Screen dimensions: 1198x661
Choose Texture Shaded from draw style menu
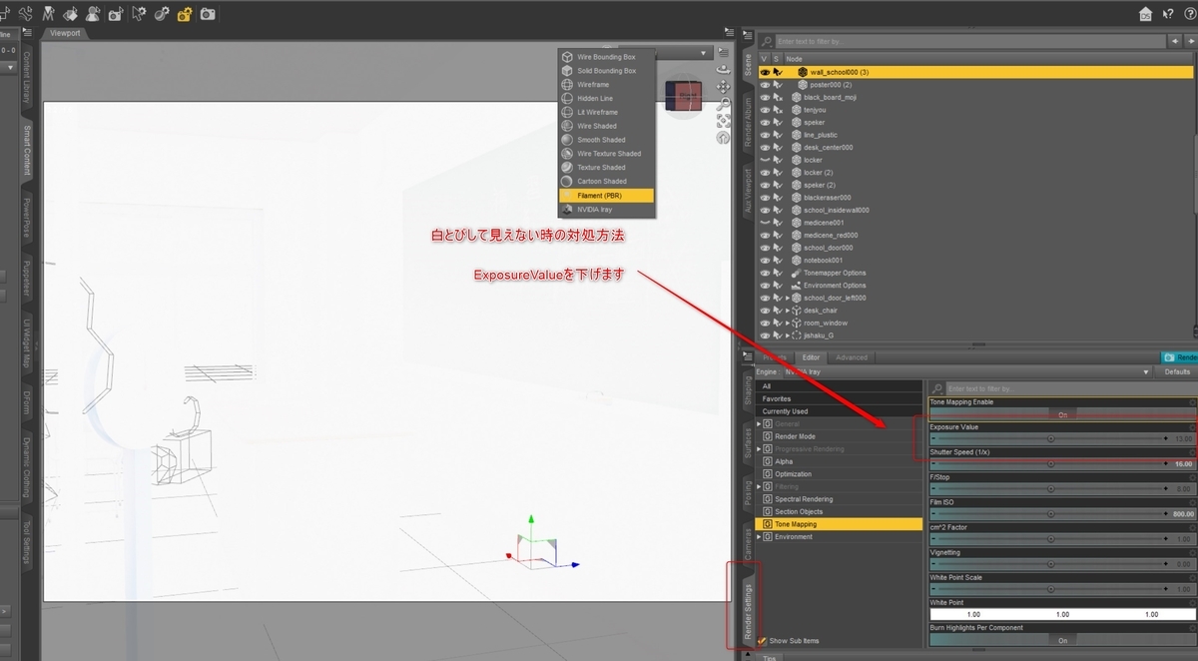(x=601, y=168)
